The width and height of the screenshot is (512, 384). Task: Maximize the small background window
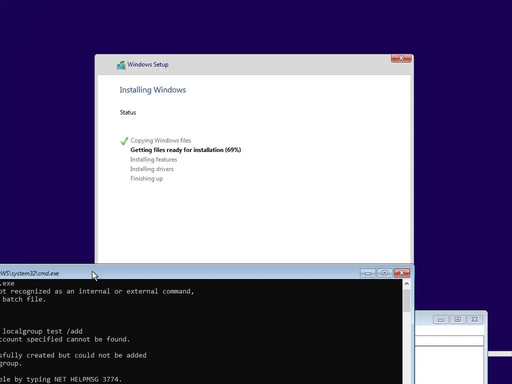pyautogui.click(x=458, y=319)
